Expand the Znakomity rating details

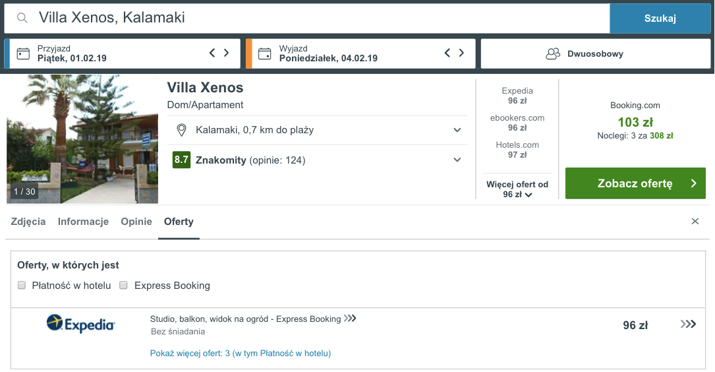click(457, 160)
